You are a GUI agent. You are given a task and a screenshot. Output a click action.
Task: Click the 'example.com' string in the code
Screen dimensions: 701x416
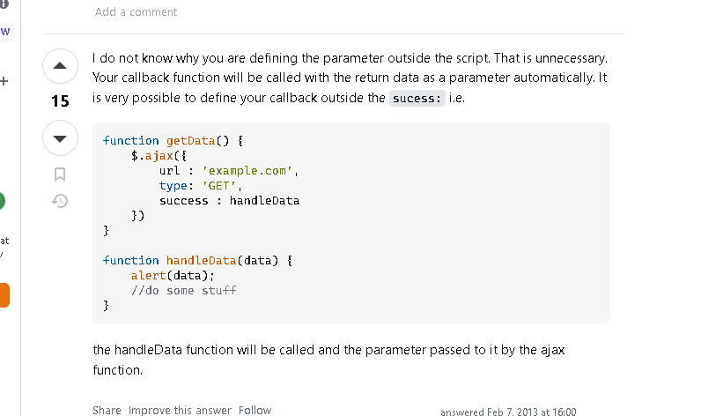tap(247, 171)
